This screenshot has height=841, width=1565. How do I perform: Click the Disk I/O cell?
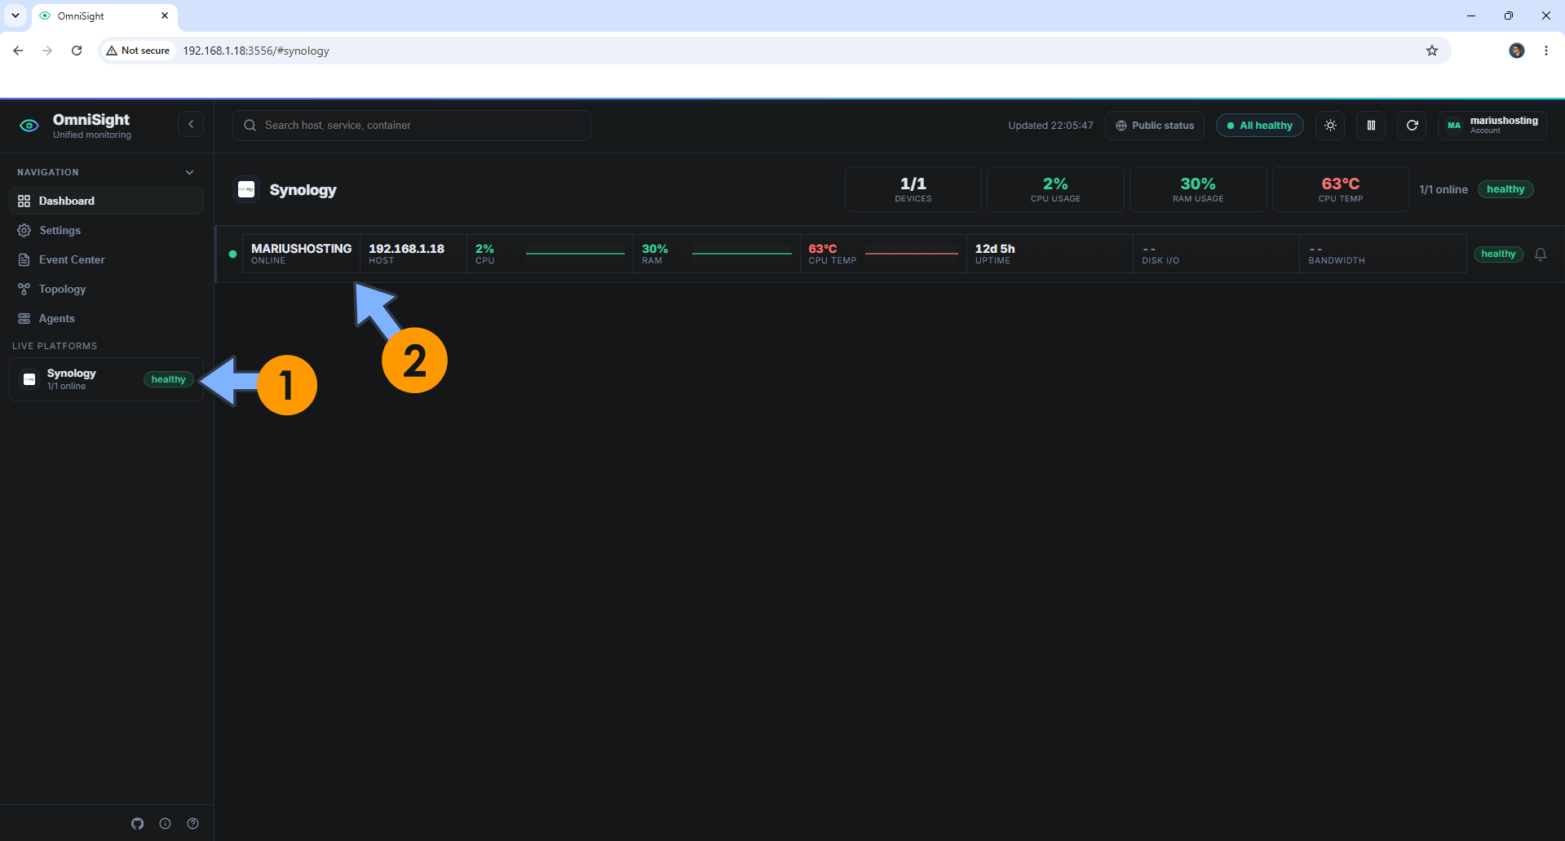tap(1216, 254)
